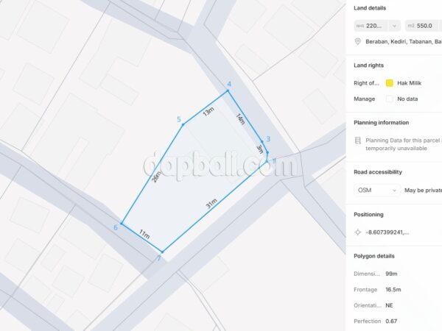
Task: Click the m2 550.0 area field
Action: pyautogui.click(x=424, y=26)
